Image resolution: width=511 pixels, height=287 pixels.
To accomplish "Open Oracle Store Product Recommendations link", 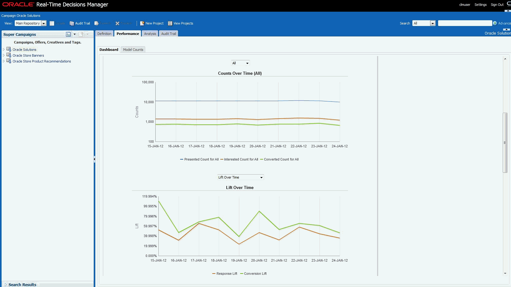I will tap(42, 61).
